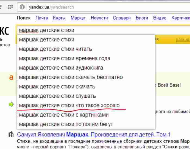Select the Поиск tab
The width and height of the screenshot is (190, 149).
click(x=24, y=18)
